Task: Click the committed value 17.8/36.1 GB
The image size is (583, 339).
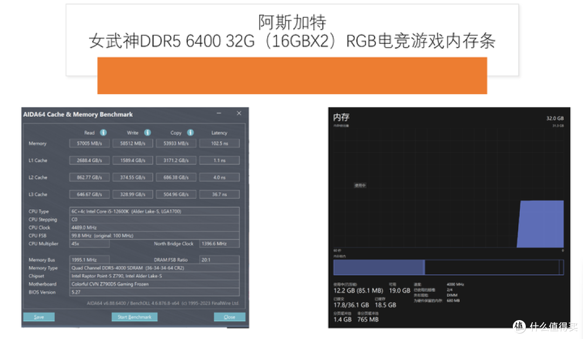Action: [x=351, y=305]
